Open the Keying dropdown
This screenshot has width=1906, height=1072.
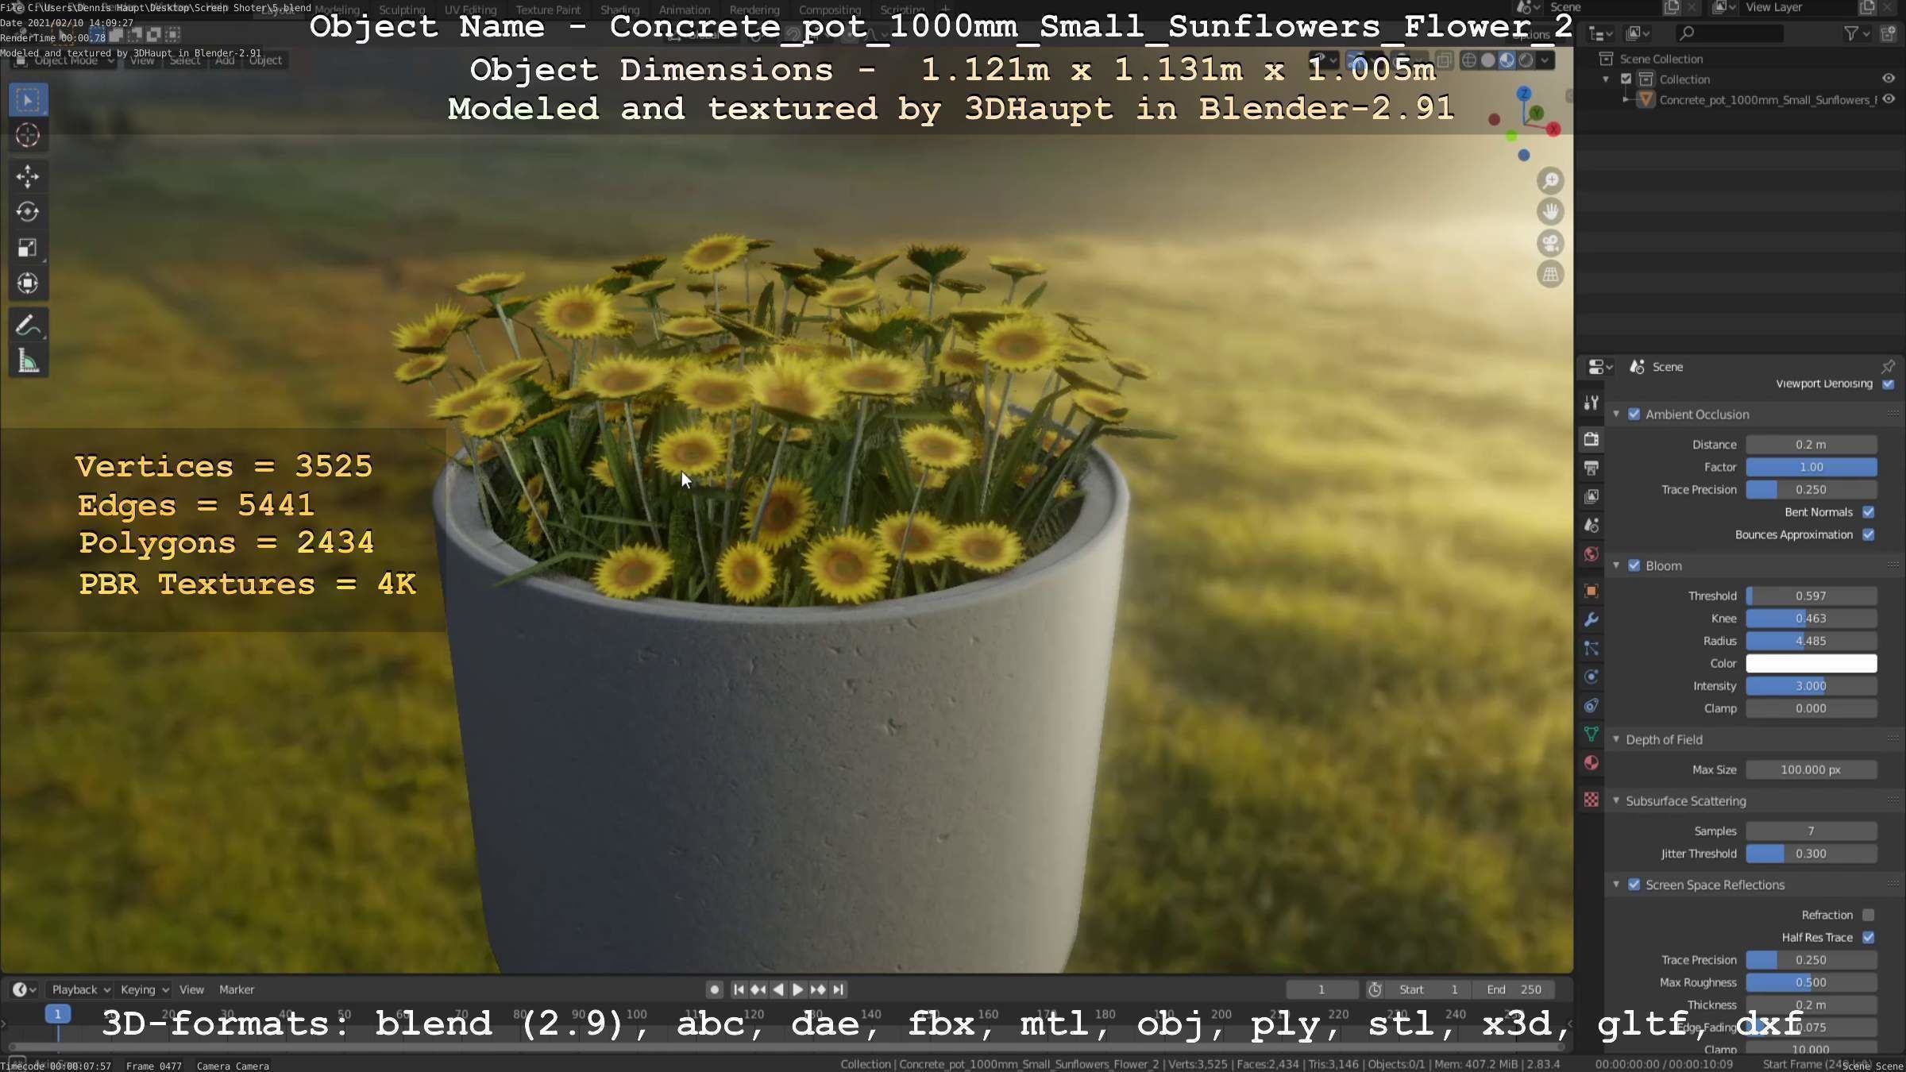click(x=145, y=989)
